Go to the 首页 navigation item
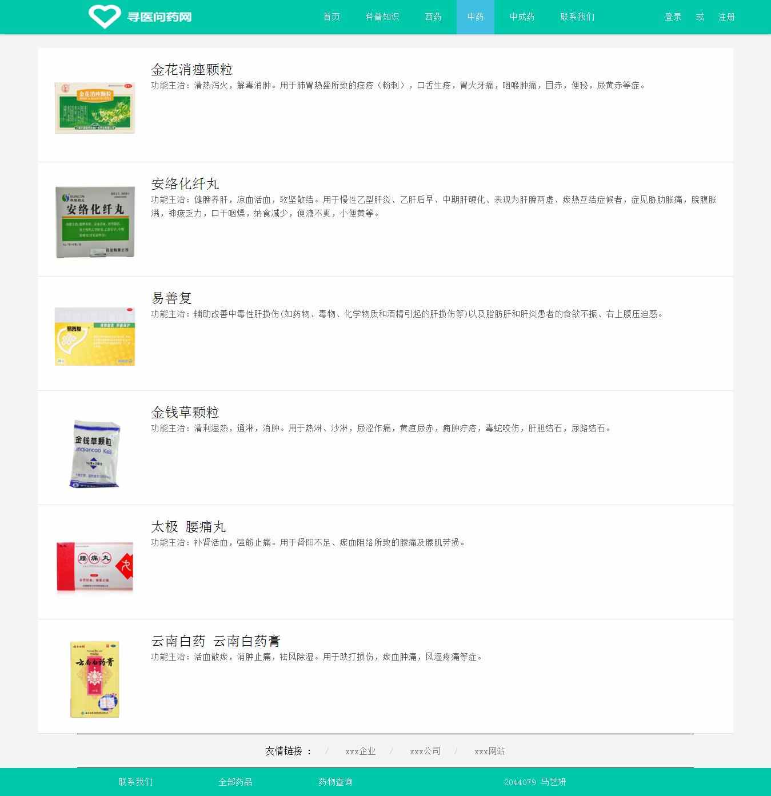The height and width of the screenshot is (796, 771). [331, 17]
